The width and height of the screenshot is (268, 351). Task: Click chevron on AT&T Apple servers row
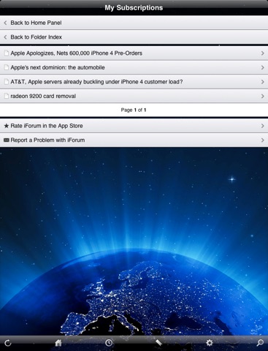click(x=262, y=82)
